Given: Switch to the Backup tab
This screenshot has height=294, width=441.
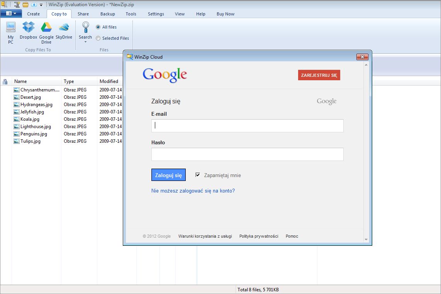Looking at the screenshot, I should (108, 14).
